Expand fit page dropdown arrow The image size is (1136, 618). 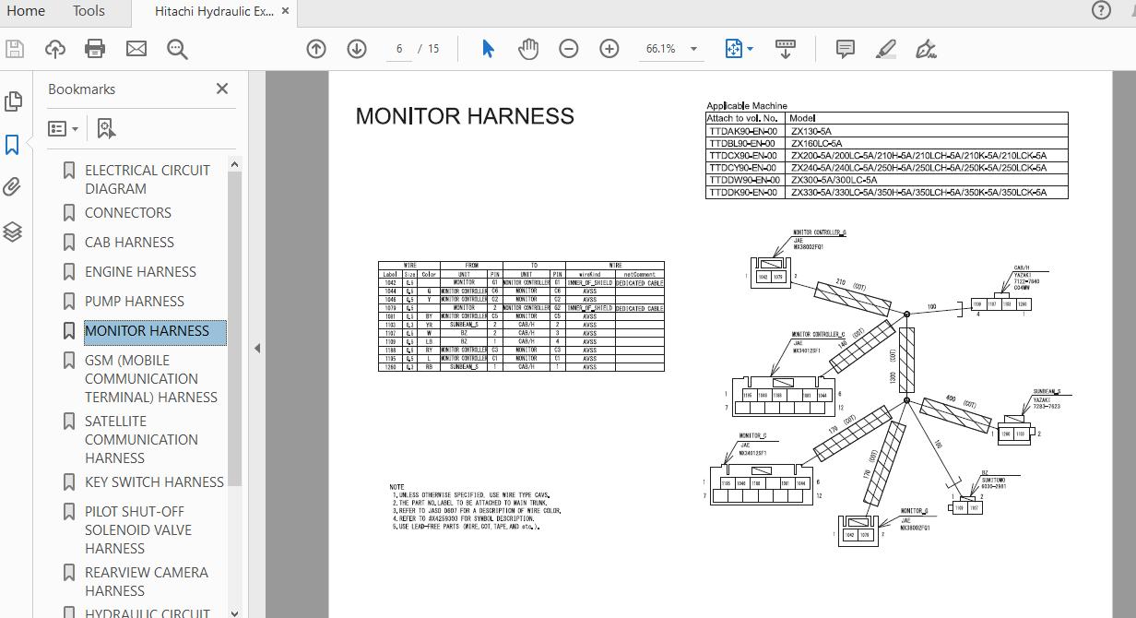(x=750, y=49)
